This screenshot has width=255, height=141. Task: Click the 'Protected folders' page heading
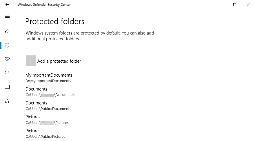(55, 21)
